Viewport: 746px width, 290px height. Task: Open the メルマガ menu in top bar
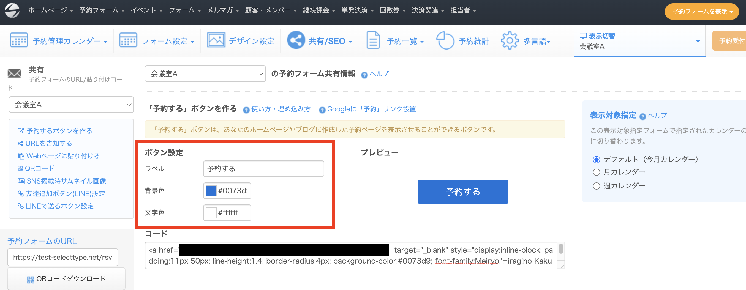pyautogui.click(x=223, y=10)
